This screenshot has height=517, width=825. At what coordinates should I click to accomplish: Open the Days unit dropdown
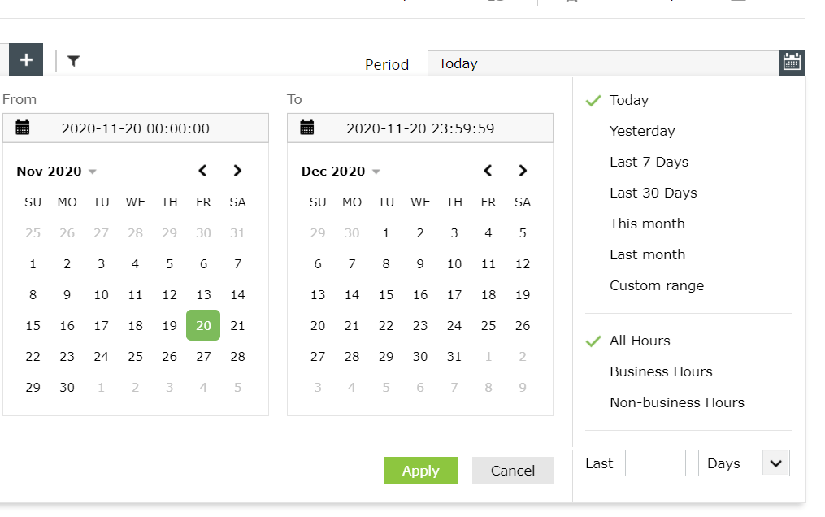tap(775, 463)
